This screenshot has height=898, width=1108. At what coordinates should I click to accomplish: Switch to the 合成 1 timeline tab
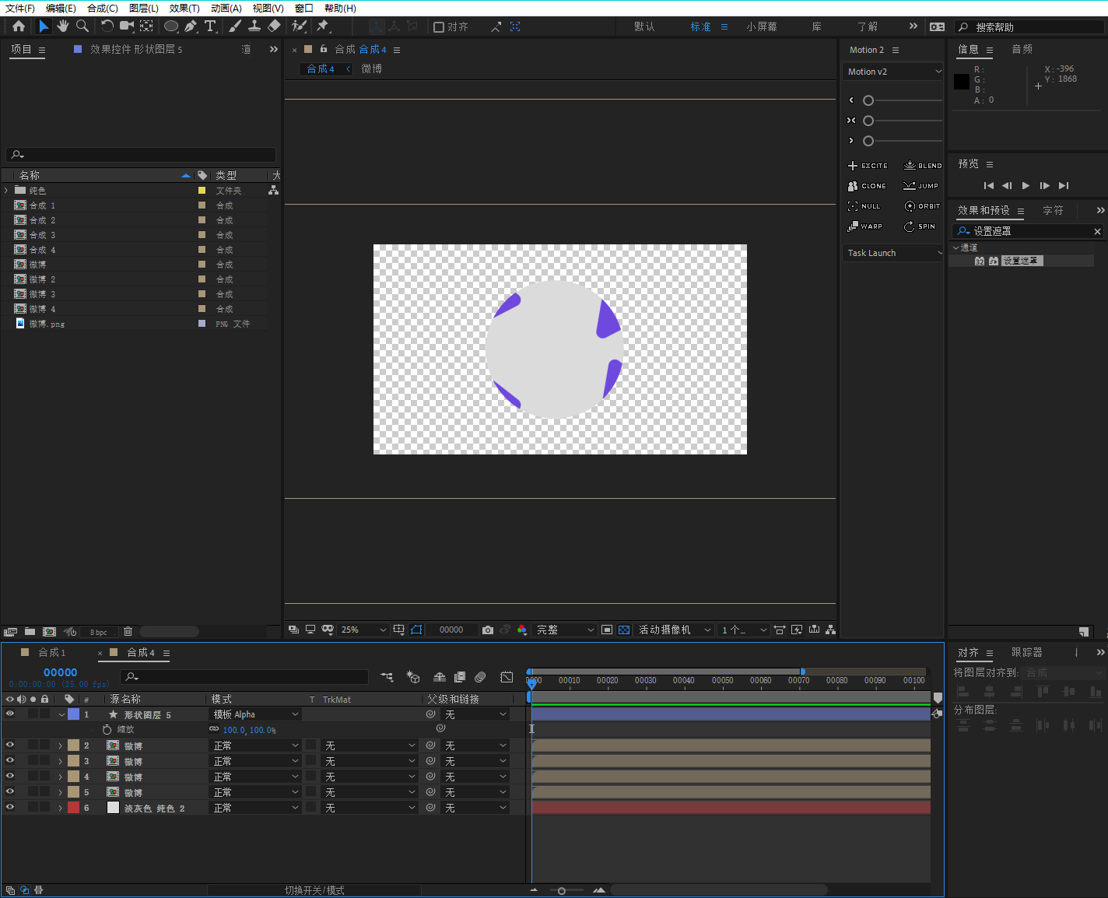pos(52,652)
